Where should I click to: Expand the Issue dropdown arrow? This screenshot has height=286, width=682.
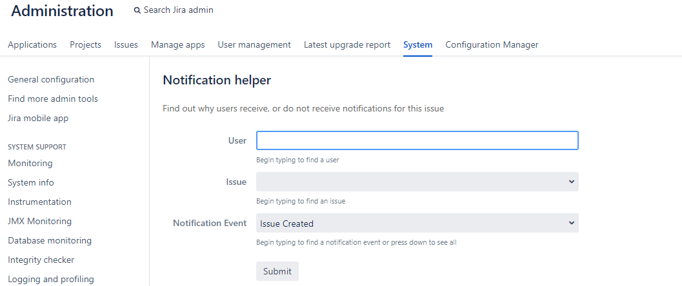point(572,182)
